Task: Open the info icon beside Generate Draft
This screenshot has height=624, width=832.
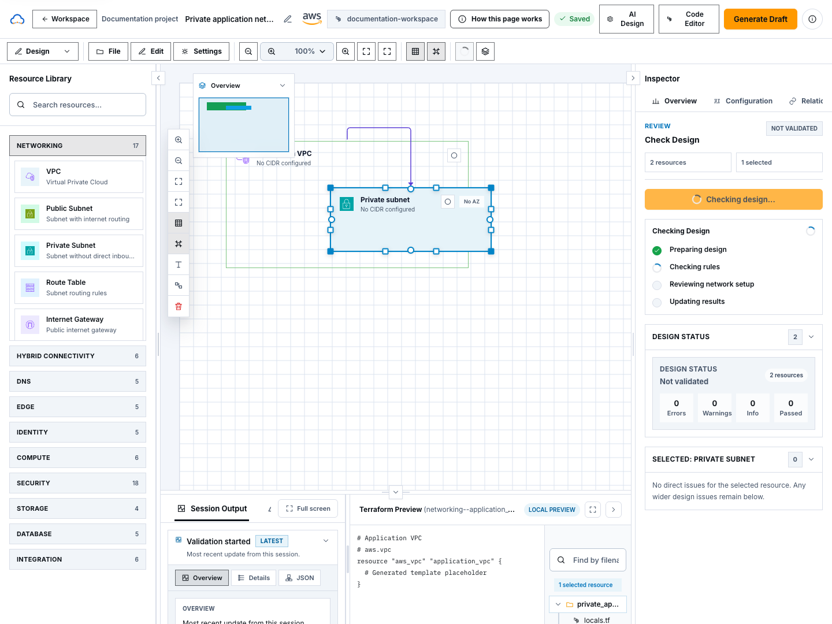Action: pyautogui.click(x=812, y=19)
